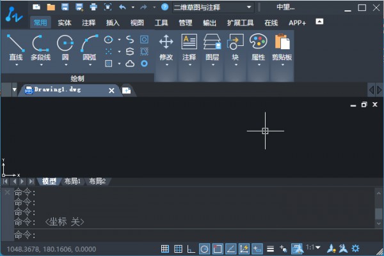
Task: Print the drawing using the printer icon
Action: [x=93, y=7]
